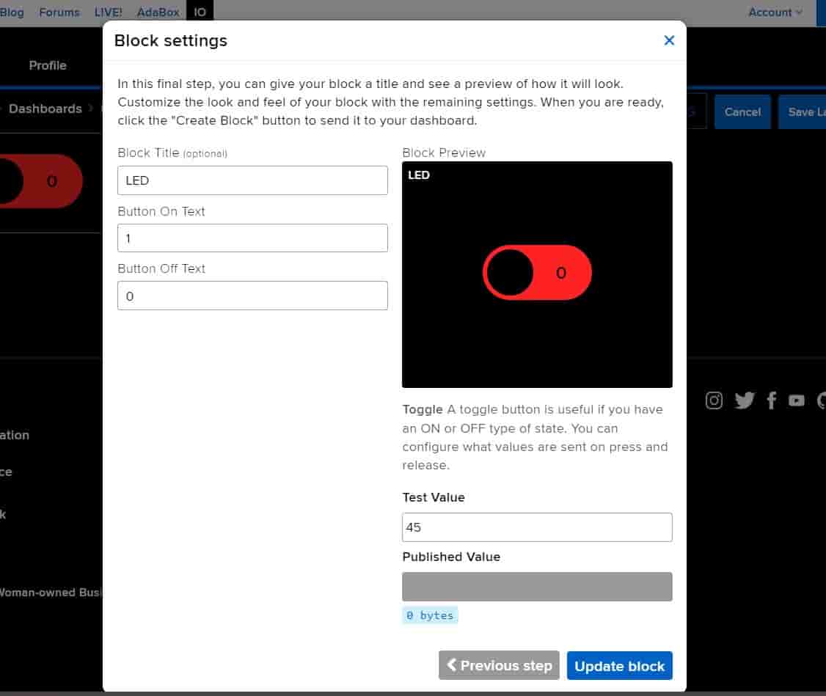Toggle the red dashboard switch behind dialog
The height and width of the screenshot is (696, 826).
click(x=40, y=181)
